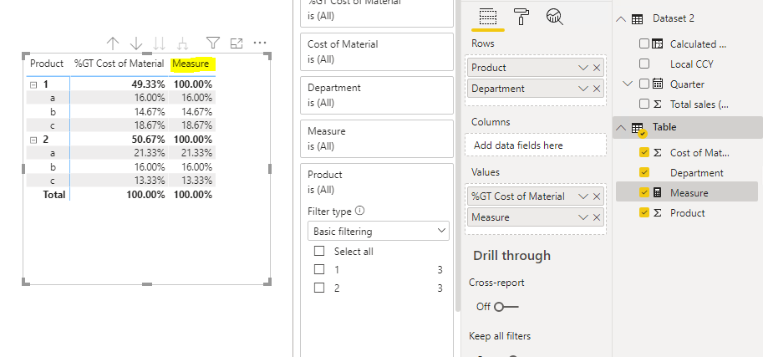Uncheck the Product field checkbox
763x357 pixels.
644,213
